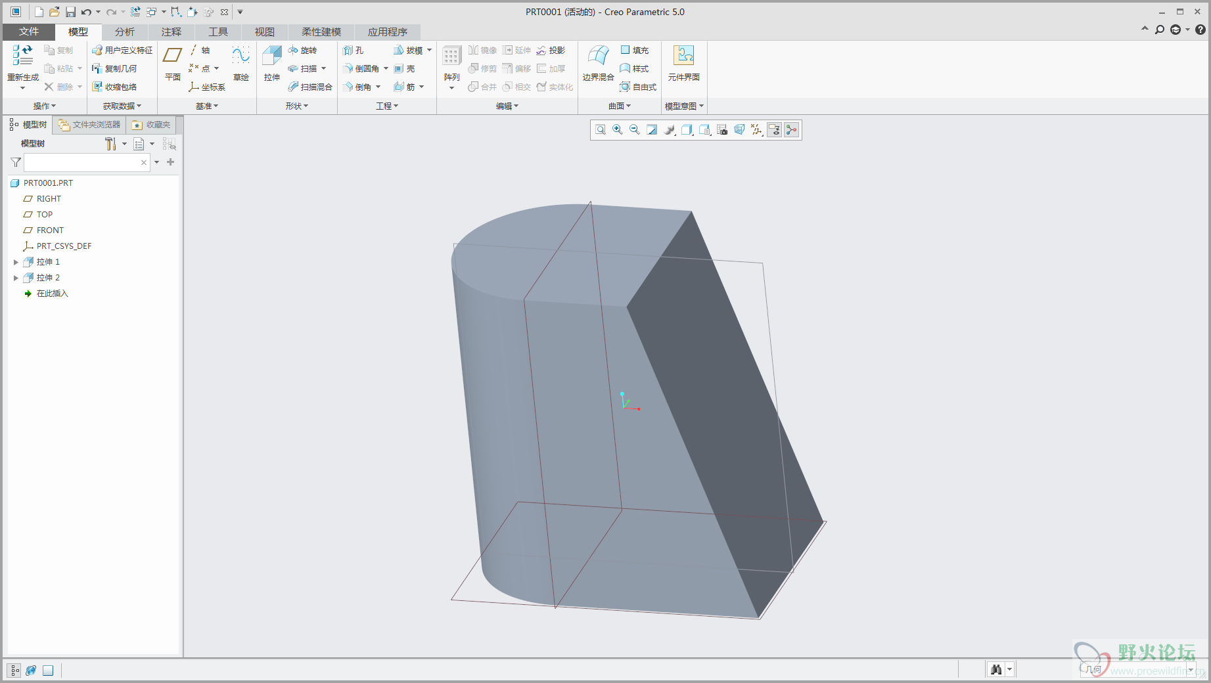Toggle tree display icon at the status bar
1211x683 pixels.
(x=14, y=671)
